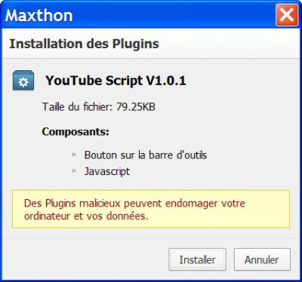Expand the arrow beside Javascript

click(x=74, y=171)
